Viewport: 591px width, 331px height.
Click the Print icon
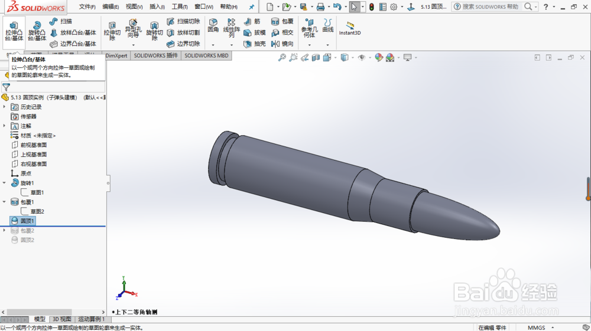click(320, 6)
